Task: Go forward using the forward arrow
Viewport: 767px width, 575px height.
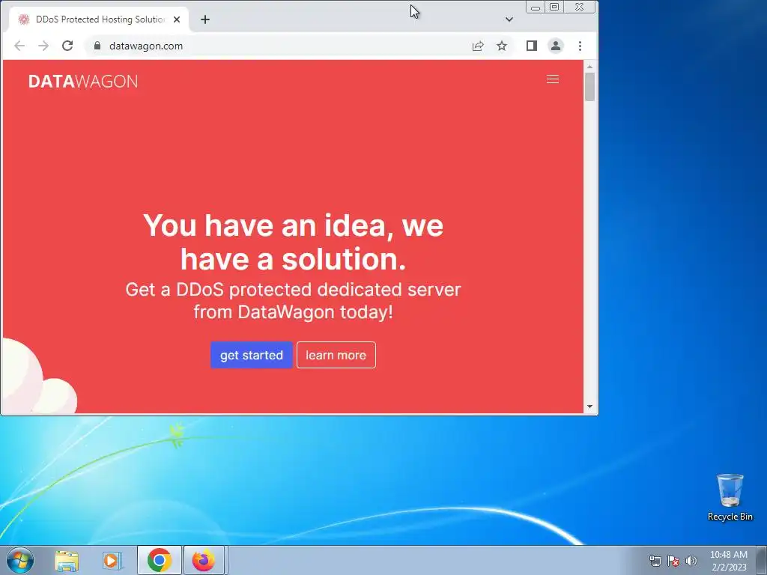Action: (x=43, y=46)
